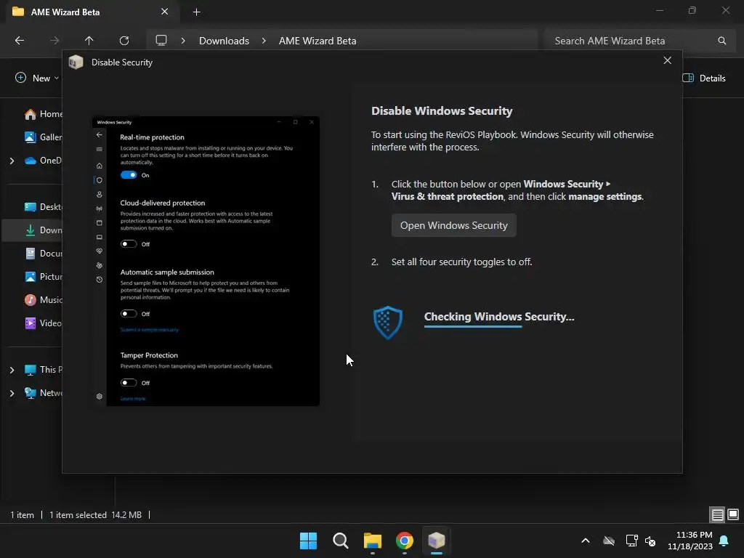744x558 pixels.
Task: Open Google Chrome from taskbar
Action: pos(405,541)
